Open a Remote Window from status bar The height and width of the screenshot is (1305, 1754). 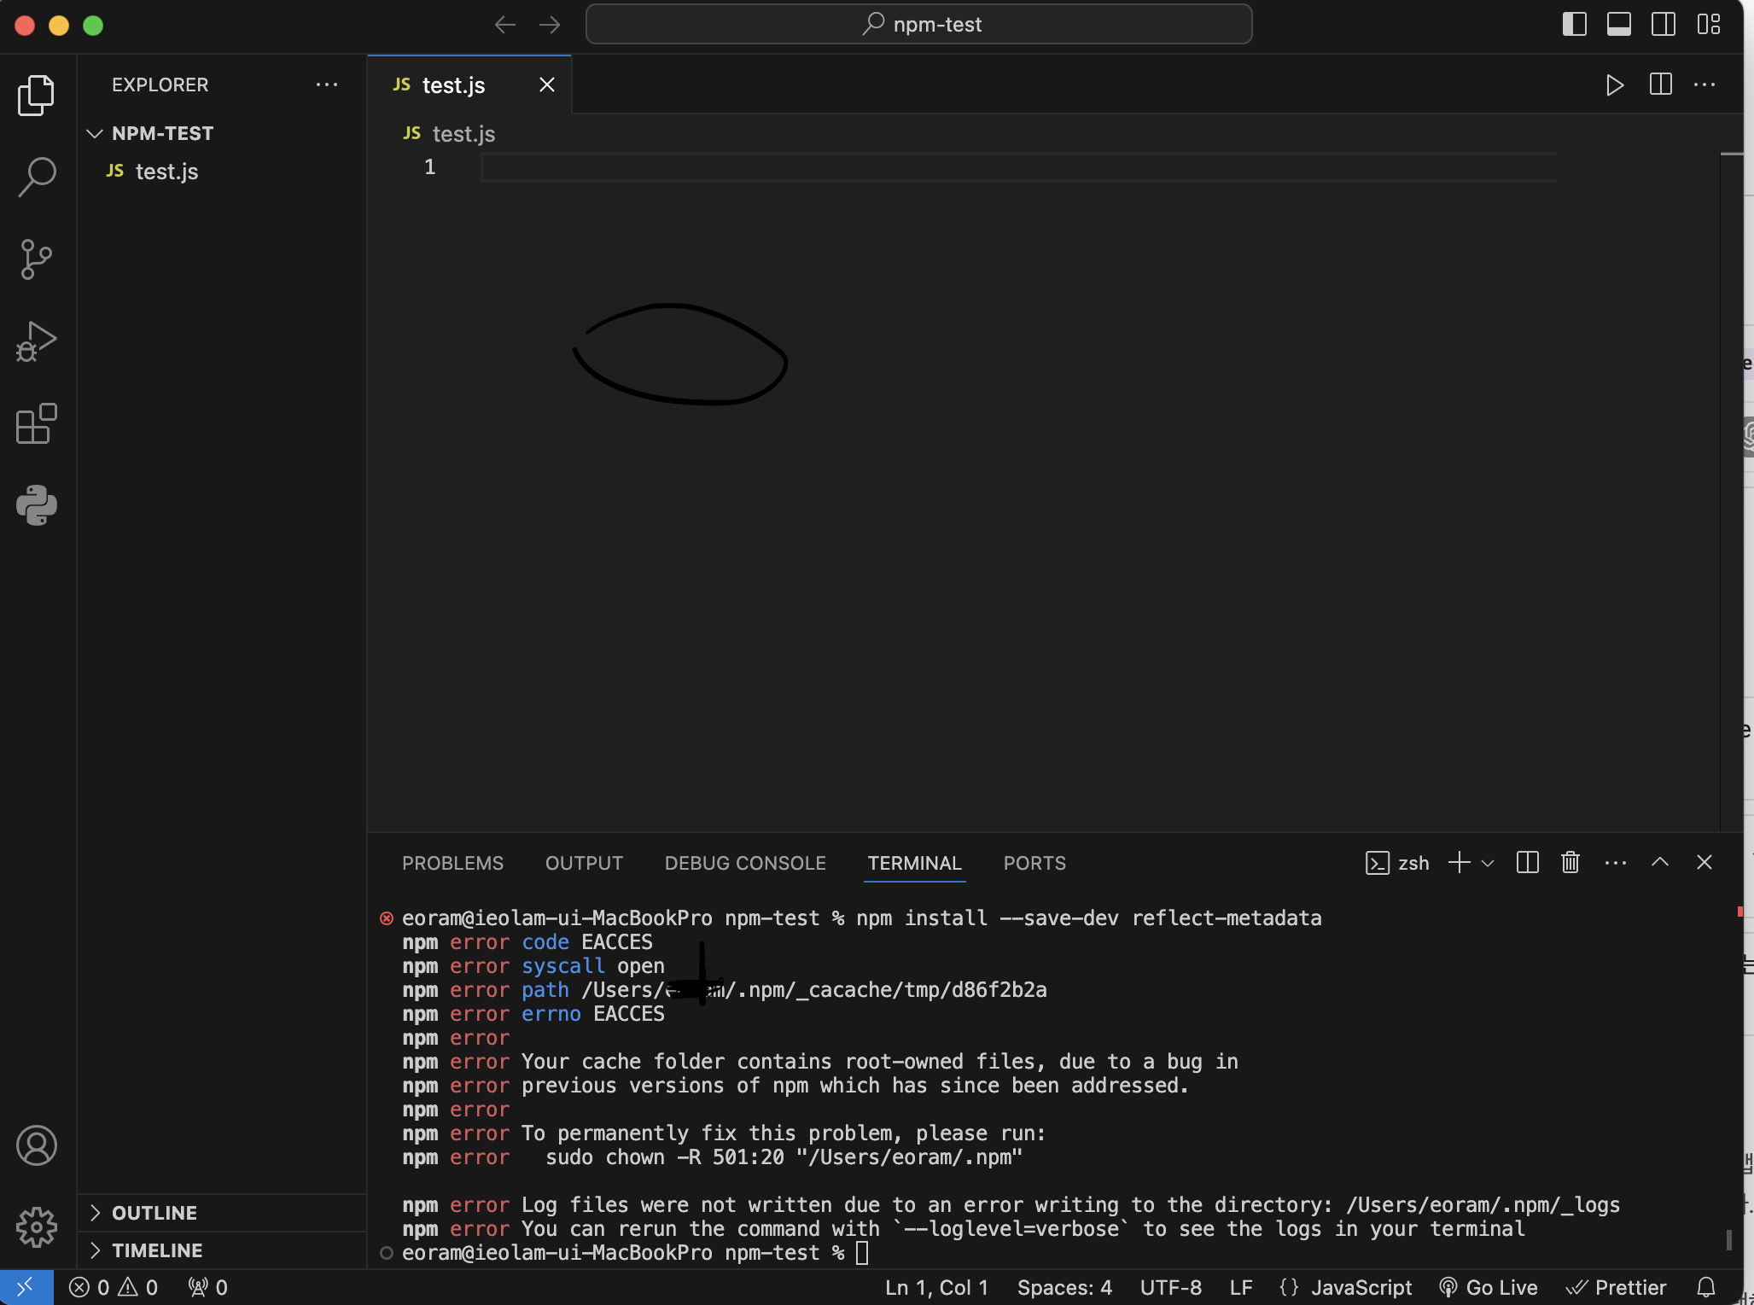click(x=26, y=1287)
